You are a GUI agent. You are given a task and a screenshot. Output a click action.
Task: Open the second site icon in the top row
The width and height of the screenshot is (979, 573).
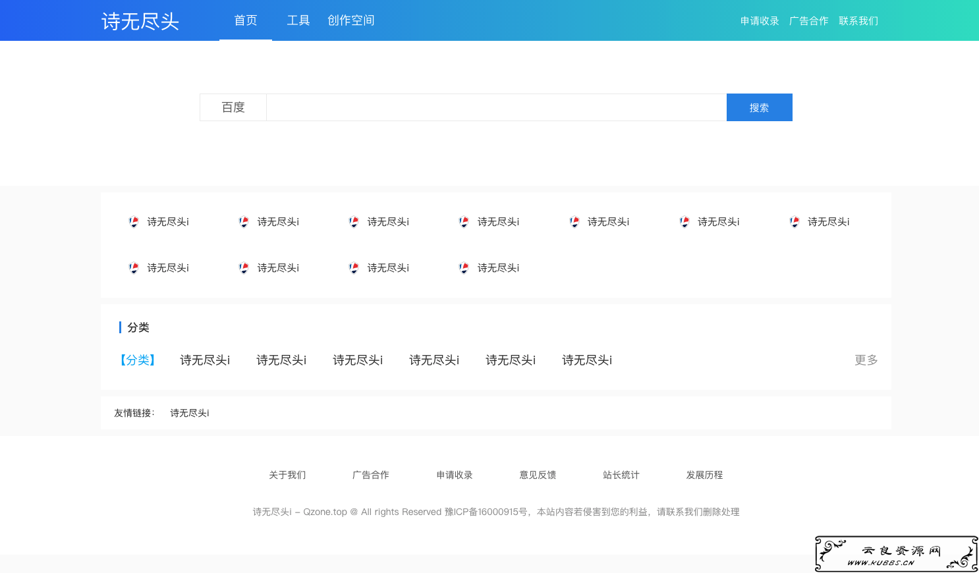point(244,222)
